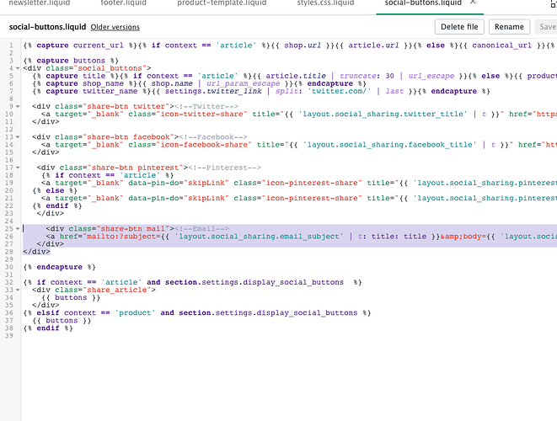Collapse the code fold at line 17
The width and height of the screenshot is (557, 421).
coord(18,168)
